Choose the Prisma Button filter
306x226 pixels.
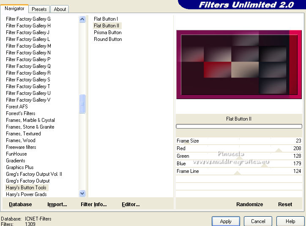pyautogui.click(x=108, y=32)
